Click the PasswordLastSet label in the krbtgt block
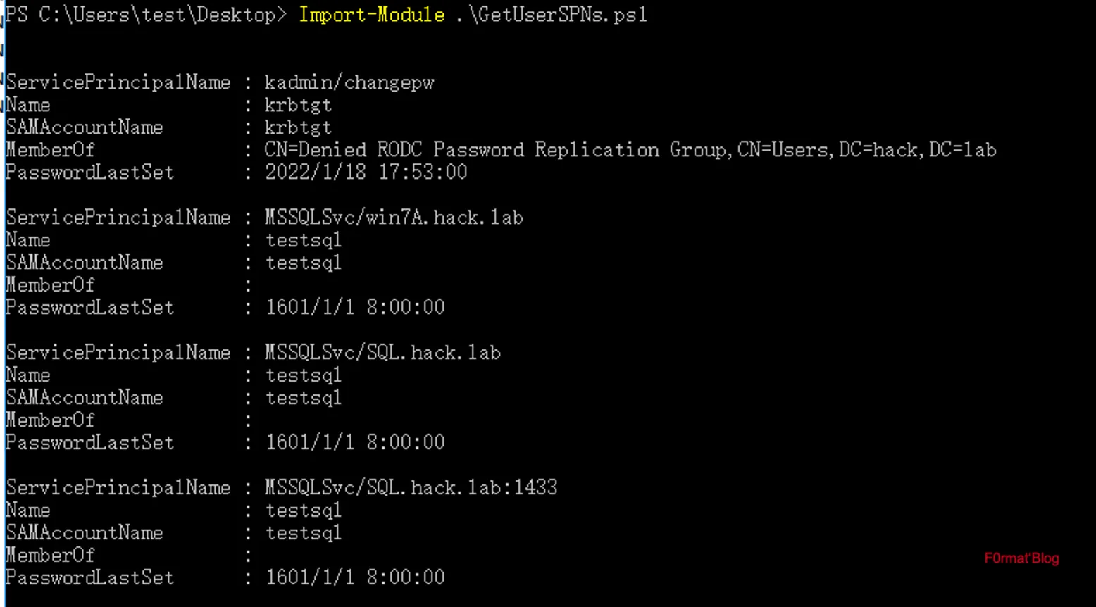This screenshot has width=1096, height=607. click(89, 173)
